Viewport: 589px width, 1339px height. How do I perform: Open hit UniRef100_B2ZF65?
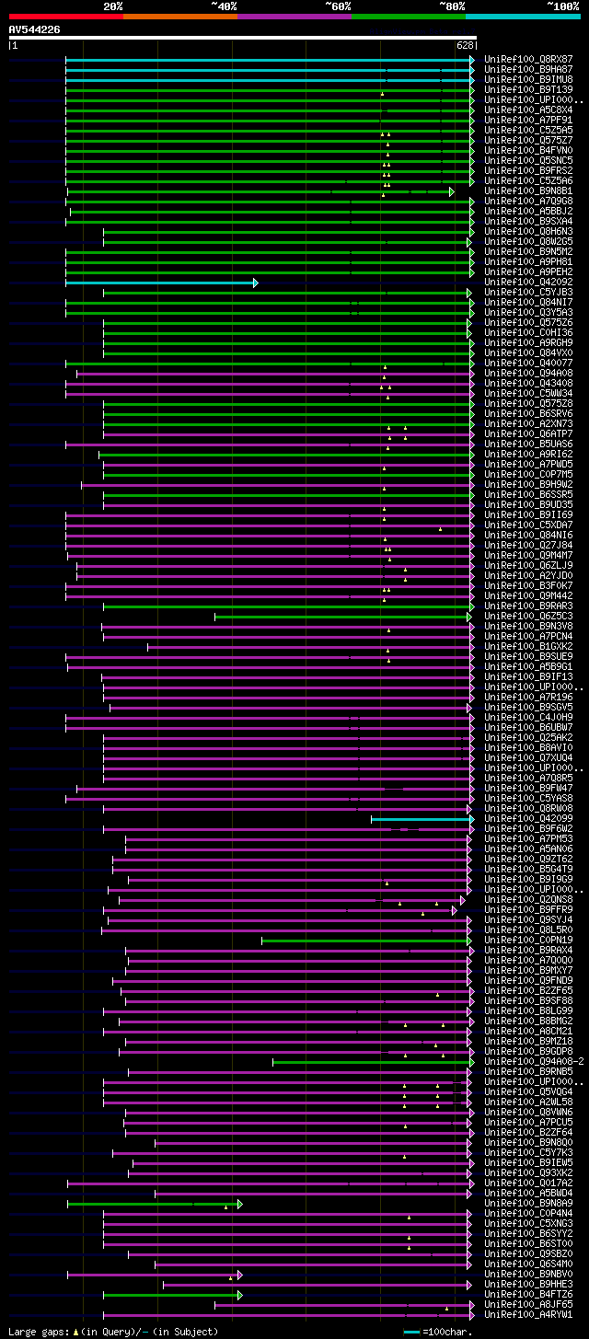tap(528, 991)
